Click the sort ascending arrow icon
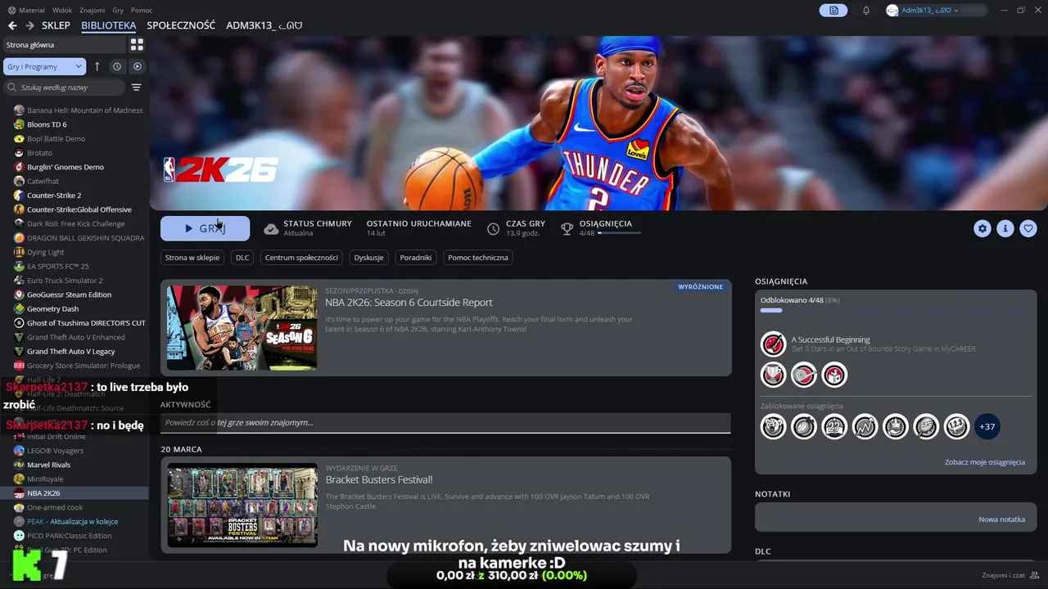Viewport: 1048px width, 589px height. (97, 67)
